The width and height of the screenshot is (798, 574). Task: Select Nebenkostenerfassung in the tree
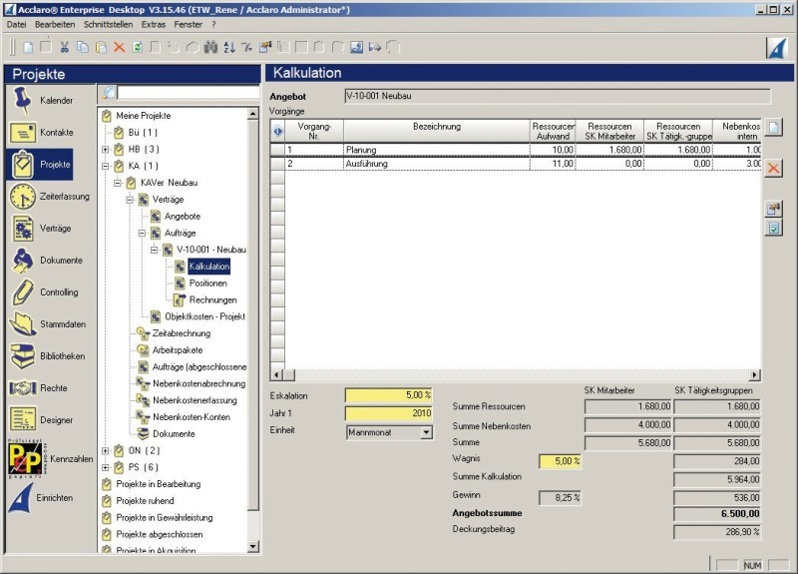click(195, 400)
